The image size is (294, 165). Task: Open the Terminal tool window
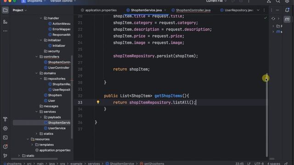pyautogui.click(x=5, y=137)
